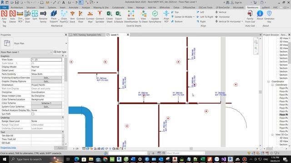Run Update FamilyName
This screenshot has width=291, height=163.
pyautogui.click(x=155, y=17)
